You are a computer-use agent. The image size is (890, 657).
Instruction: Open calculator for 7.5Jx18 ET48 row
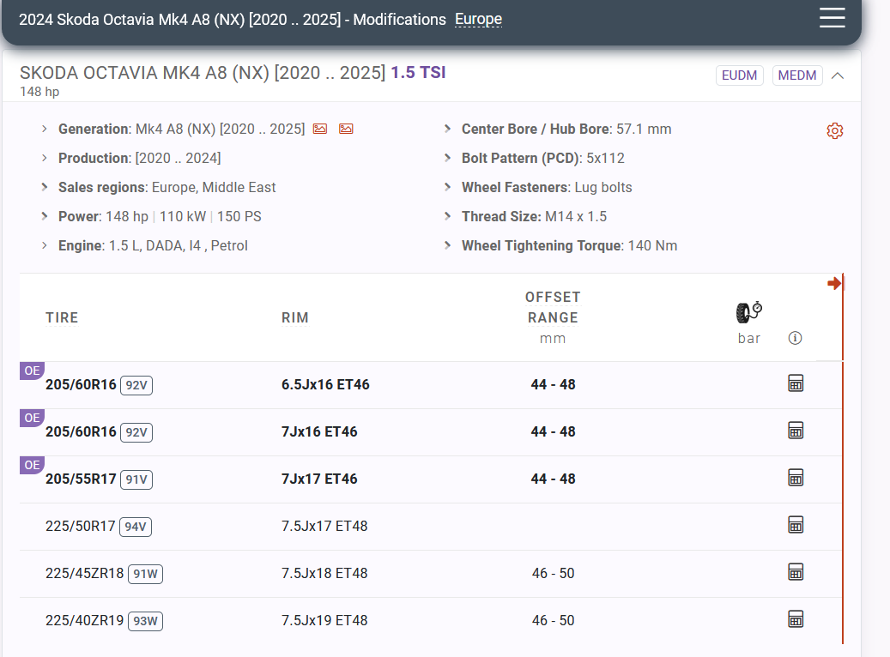pos(796,572)
